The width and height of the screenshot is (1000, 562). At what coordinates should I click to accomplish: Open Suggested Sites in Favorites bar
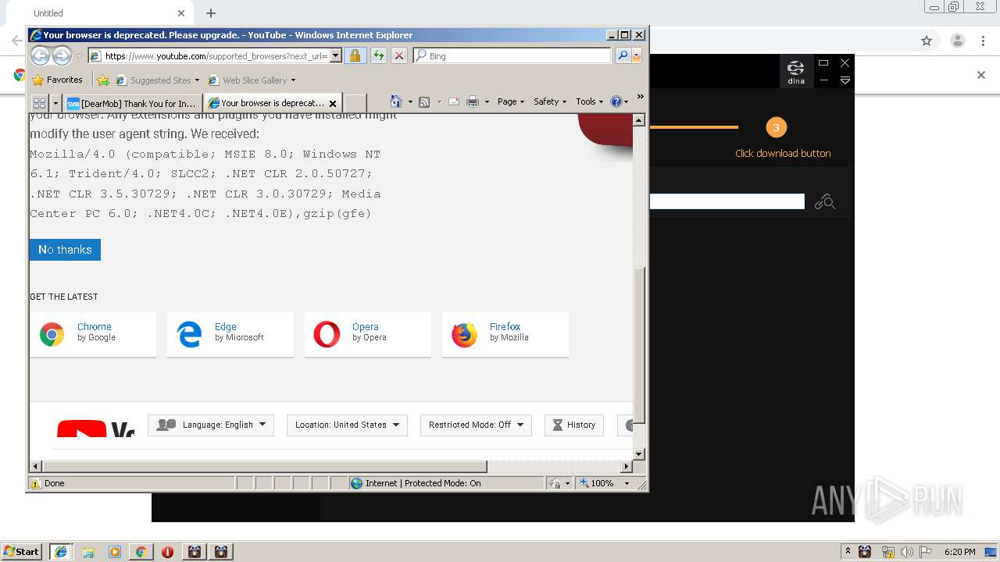click(x=157, y=80)
